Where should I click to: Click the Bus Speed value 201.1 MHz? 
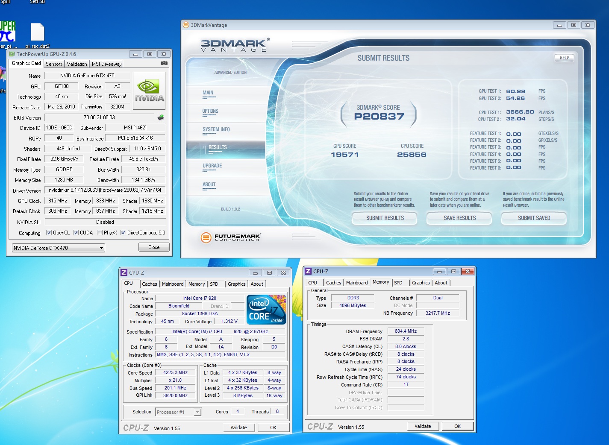(175, 388)
